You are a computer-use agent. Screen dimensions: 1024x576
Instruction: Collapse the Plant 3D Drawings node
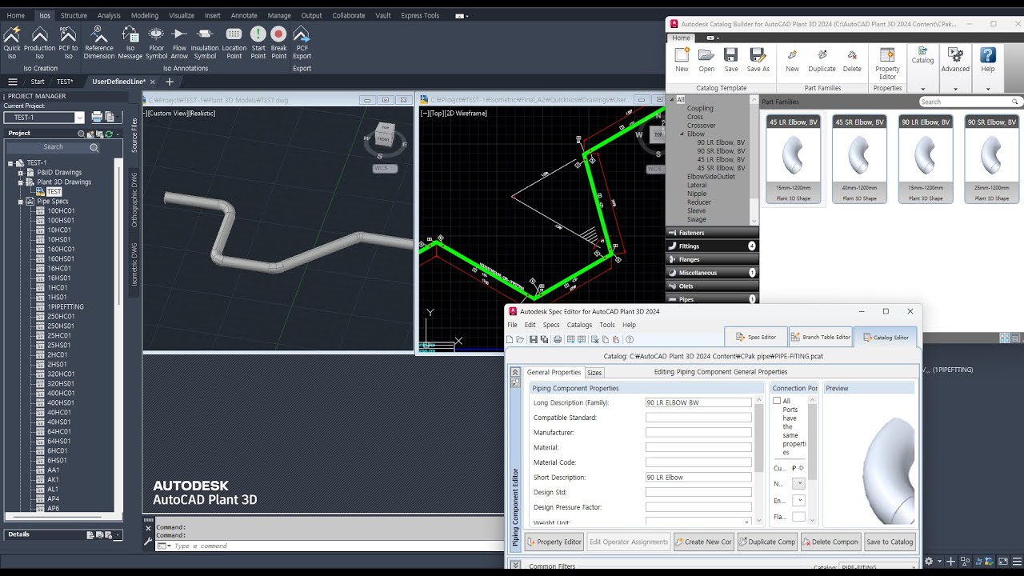tap(21, 182)
